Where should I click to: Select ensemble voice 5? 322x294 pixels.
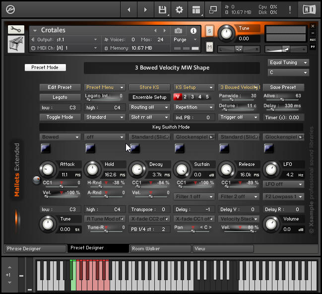tap(207, 97)
